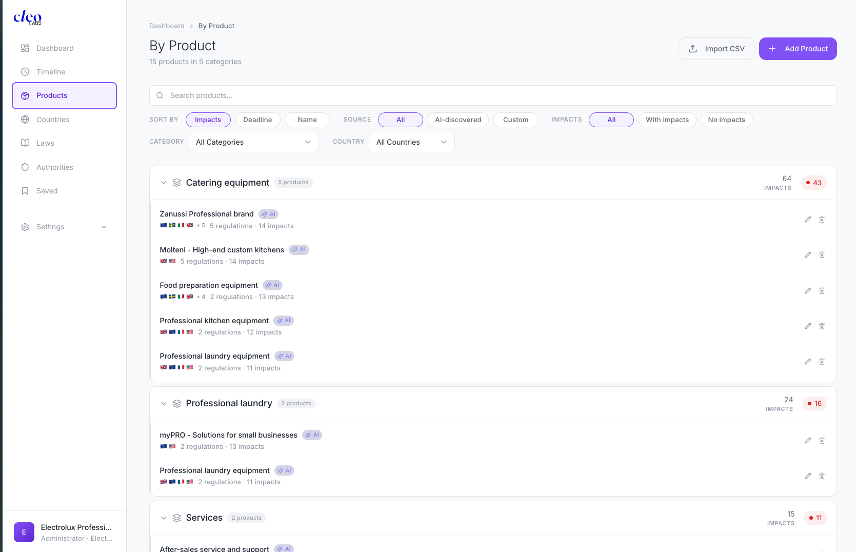This screenshot has height=552, width=856.
Task: Open Authorities in the sidebar
Action: coord(65,167)
